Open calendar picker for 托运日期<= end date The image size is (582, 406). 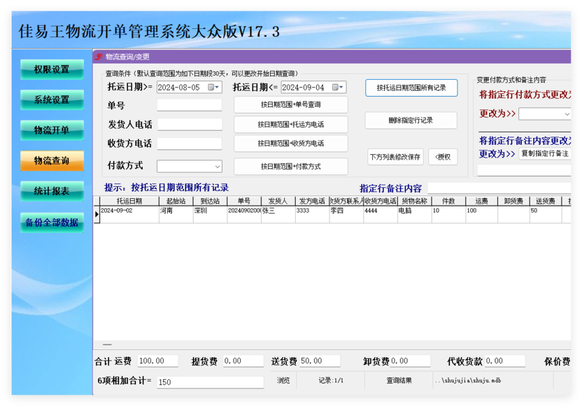338,87
